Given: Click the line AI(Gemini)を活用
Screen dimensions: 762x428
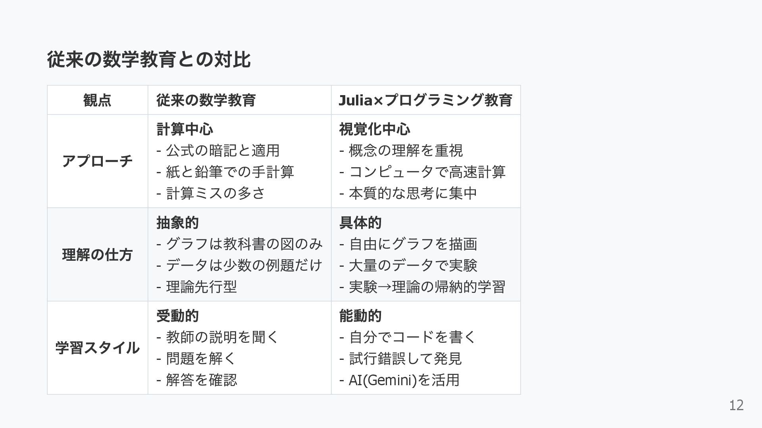Looking at the screenshot, I should [404, 380].
